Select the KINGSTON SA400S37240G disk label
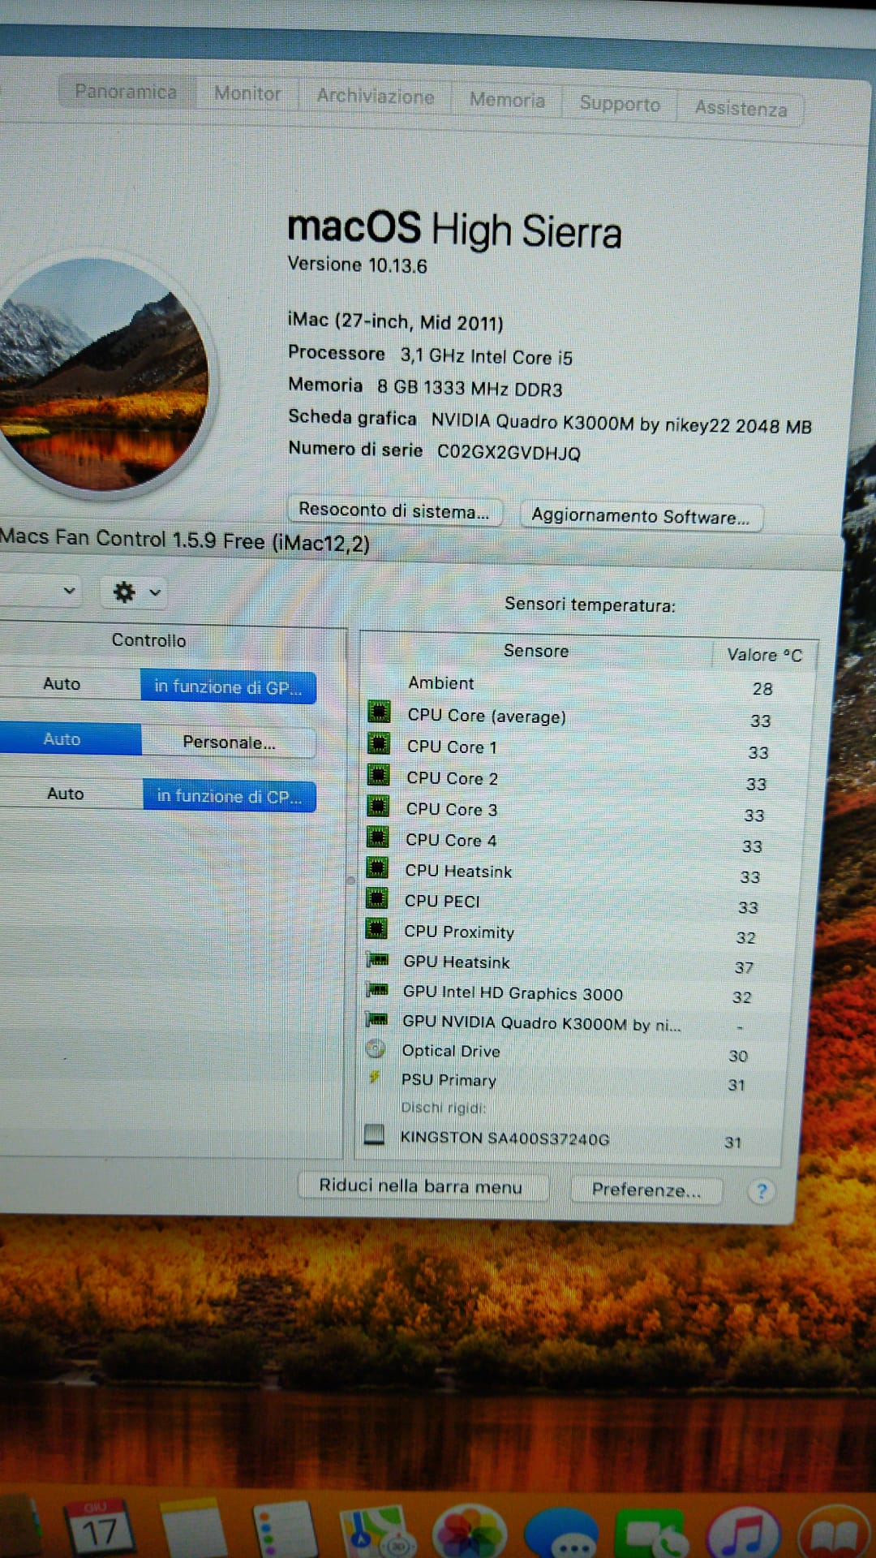This screenshot has height=1558, width=876. pos(505,1138)
